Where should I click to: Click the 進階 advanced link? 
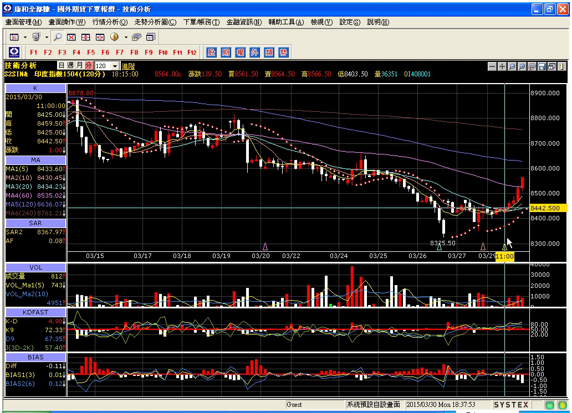128,66
